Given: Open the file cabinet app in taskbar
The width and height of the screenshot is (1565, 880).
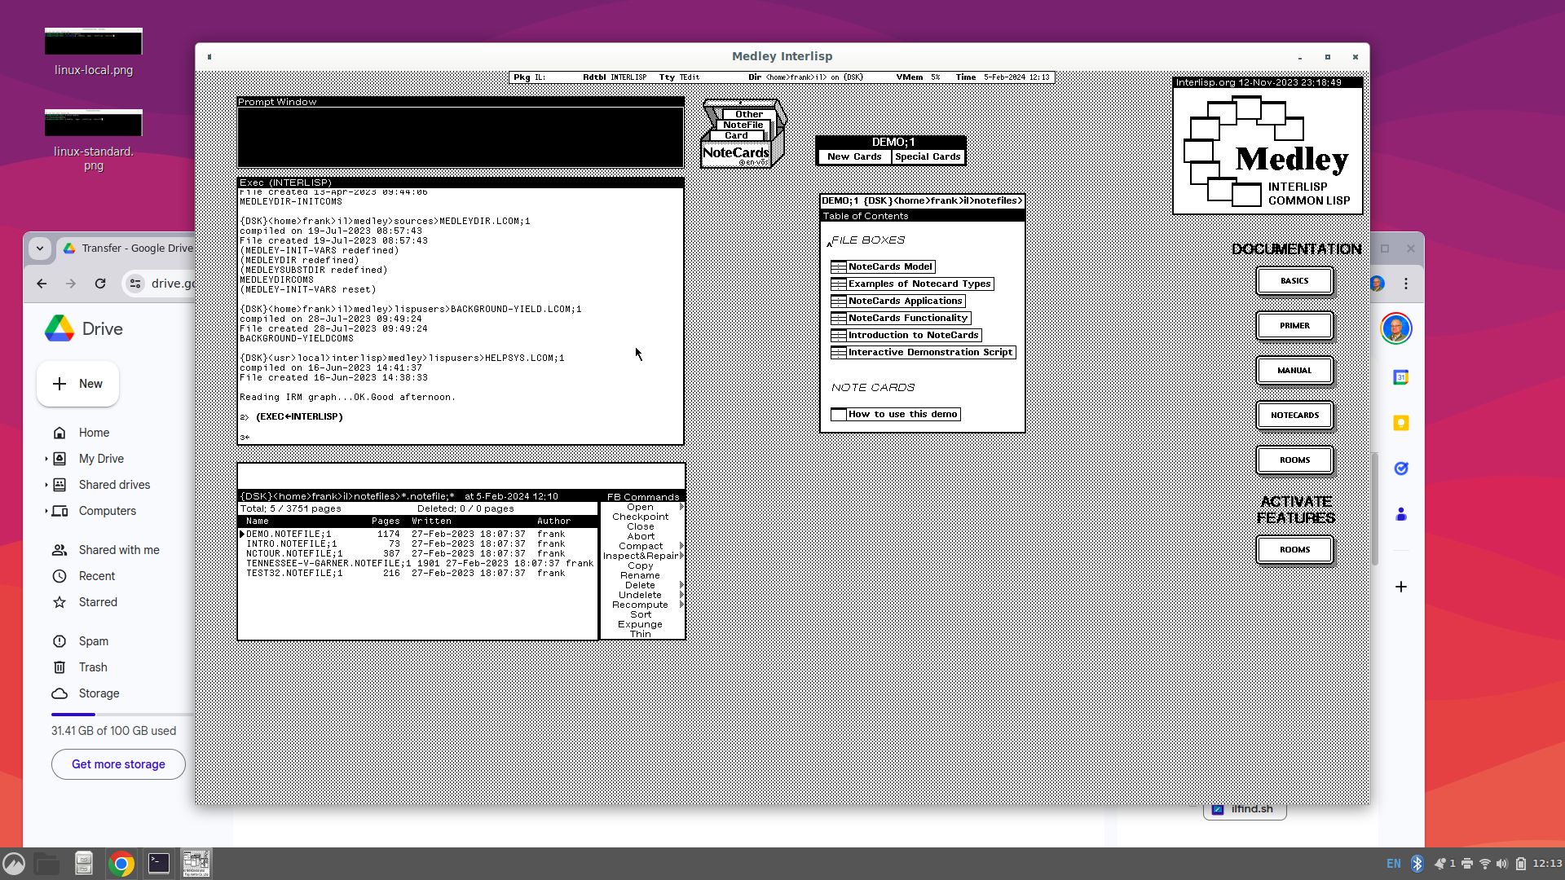Looking at the screenshot, I should click(83, 864).
